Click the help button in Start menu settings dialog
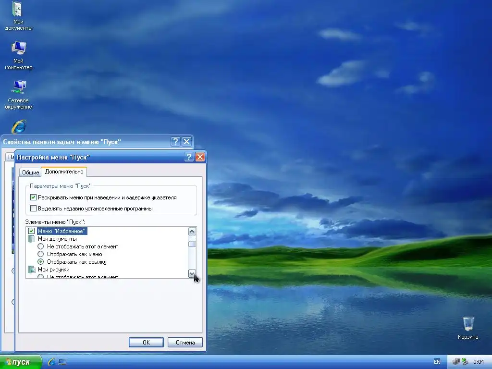The height and width of the screenshot is (369, 492). point(189,157)
